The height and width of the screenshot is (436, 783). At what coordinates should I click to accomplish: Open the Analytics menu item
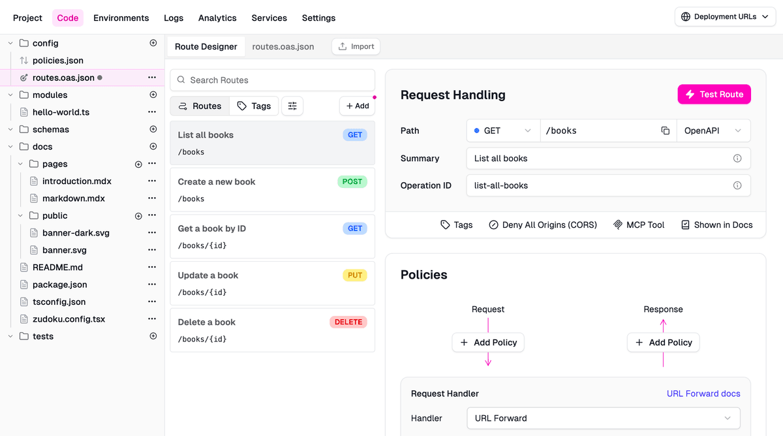217,18
